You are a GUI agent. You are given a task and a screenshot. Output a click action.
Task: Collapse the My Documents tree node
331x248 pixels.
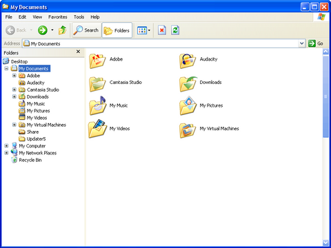pyautogui.click(x=6, y=68)
